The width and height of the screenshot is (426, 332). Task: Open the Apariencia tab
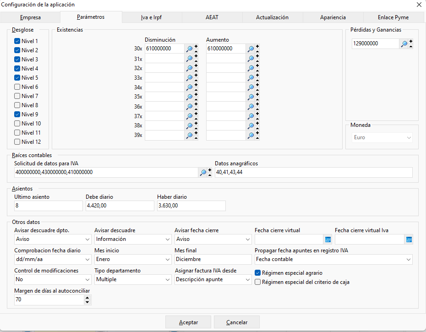tap(333, 17)
